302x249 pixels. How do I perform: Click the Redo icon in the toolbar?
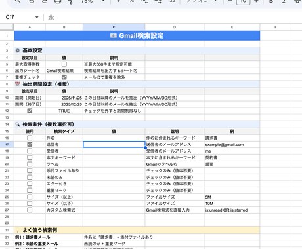[x=45, y=1]
